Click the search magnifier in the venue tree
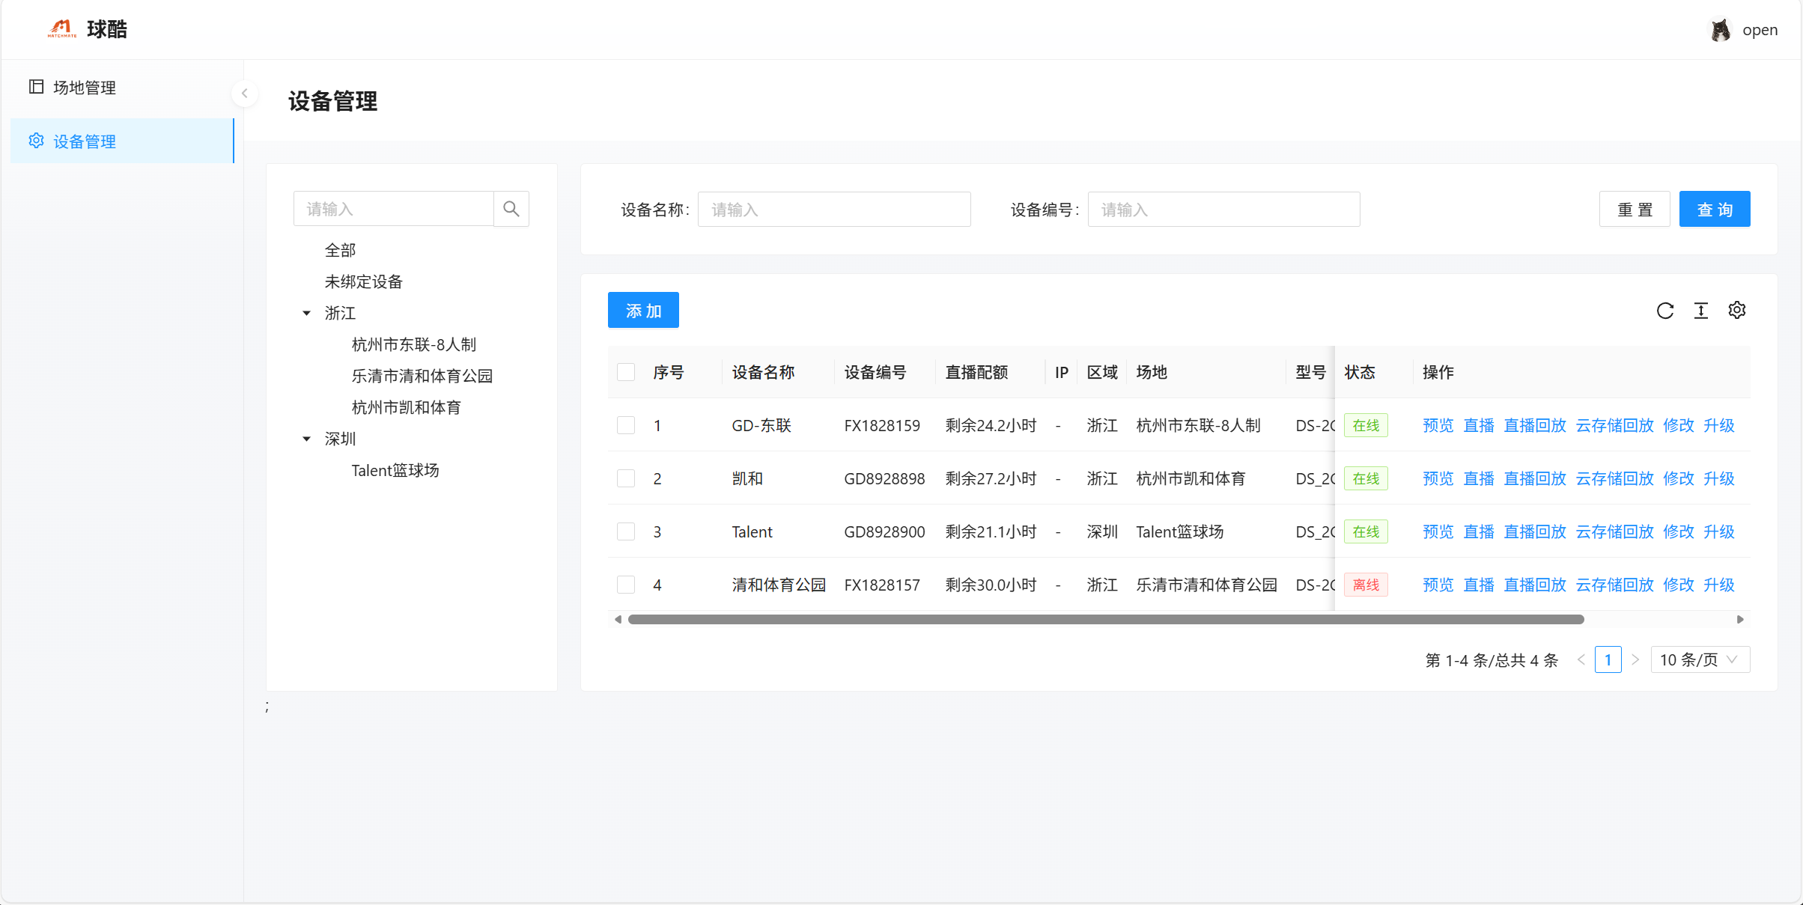This screenshot has height=905, width=1803. 511,208
